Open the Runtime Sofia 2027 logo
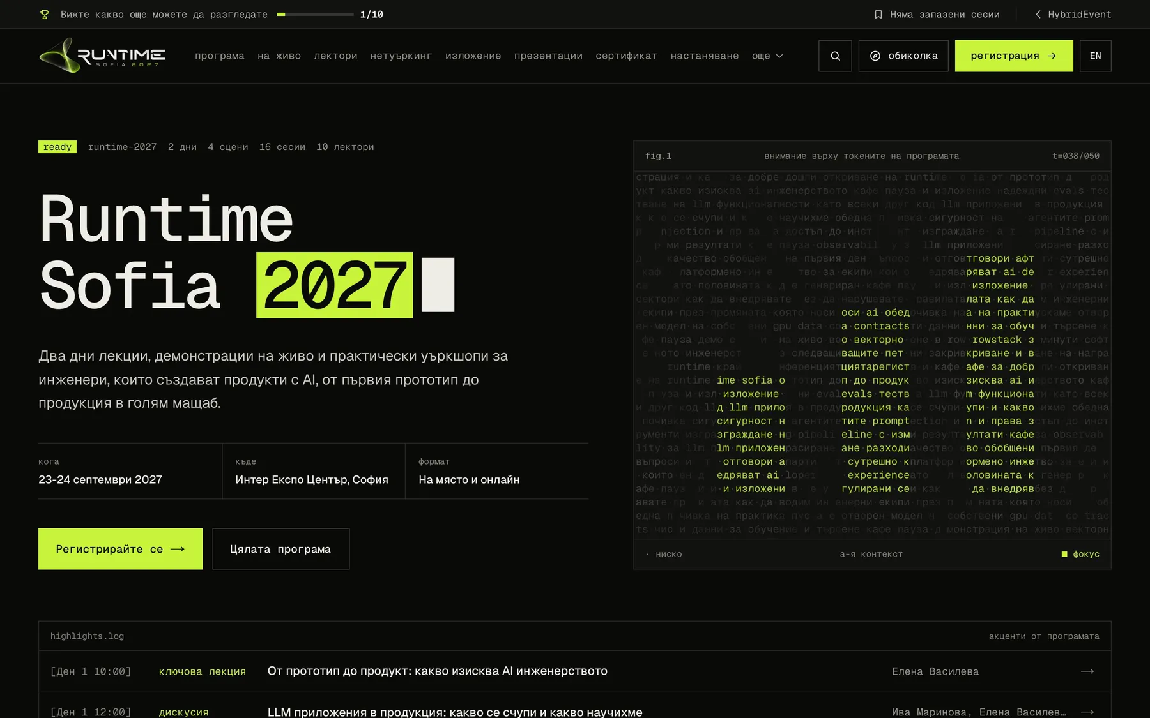This screenshot has height=718, width=1150. [x=102, y=56]
